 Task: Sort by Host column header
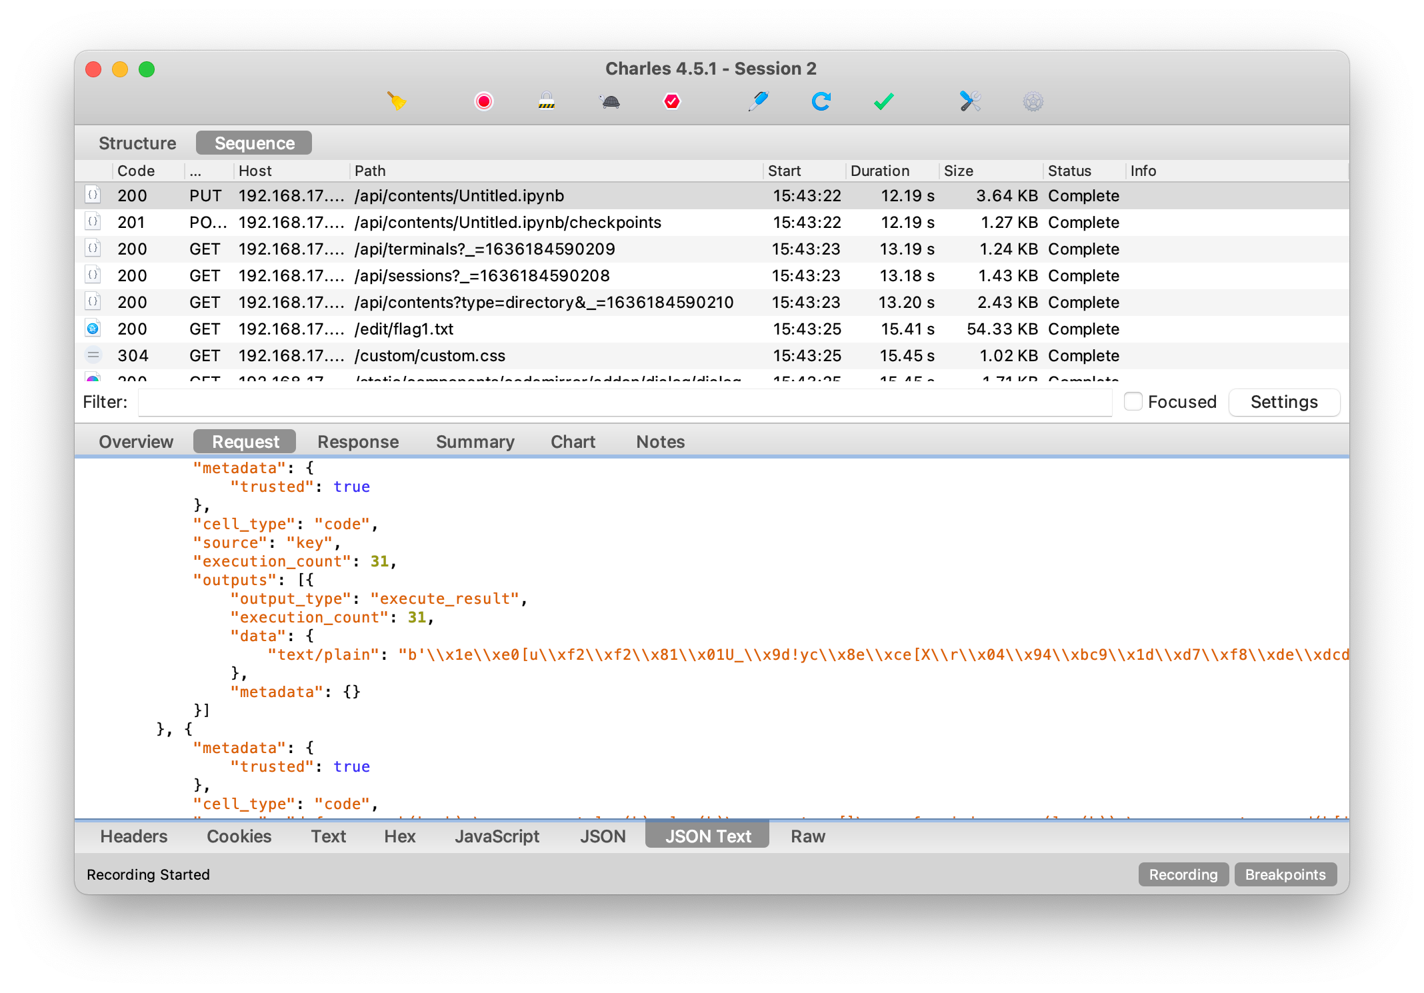pyautogui.click(x=291, y=171)
